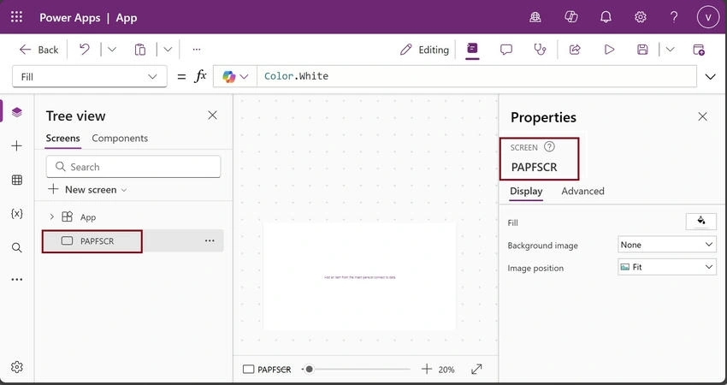Open the help question mark in header
This screenshot has height=385, width=727.
674,18
